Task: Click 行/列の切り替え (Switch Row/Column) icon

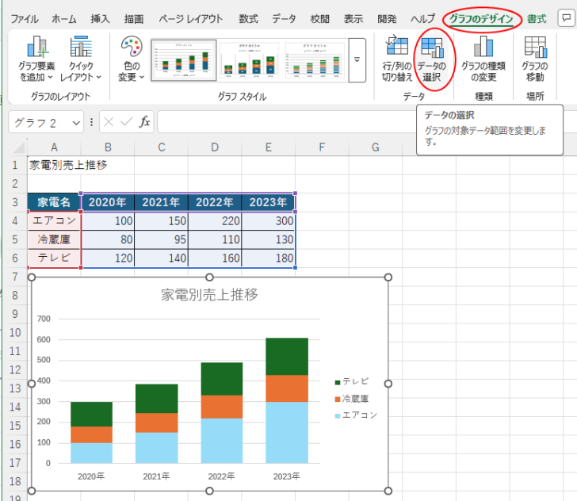Action: point(396,48)
